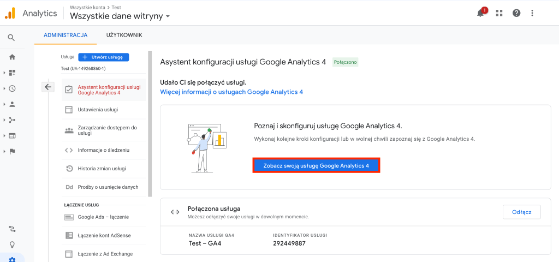Expand the Customization section arrow
This screenshot has width=559, height=262.
pyautogui.click(x=4, y=73)
